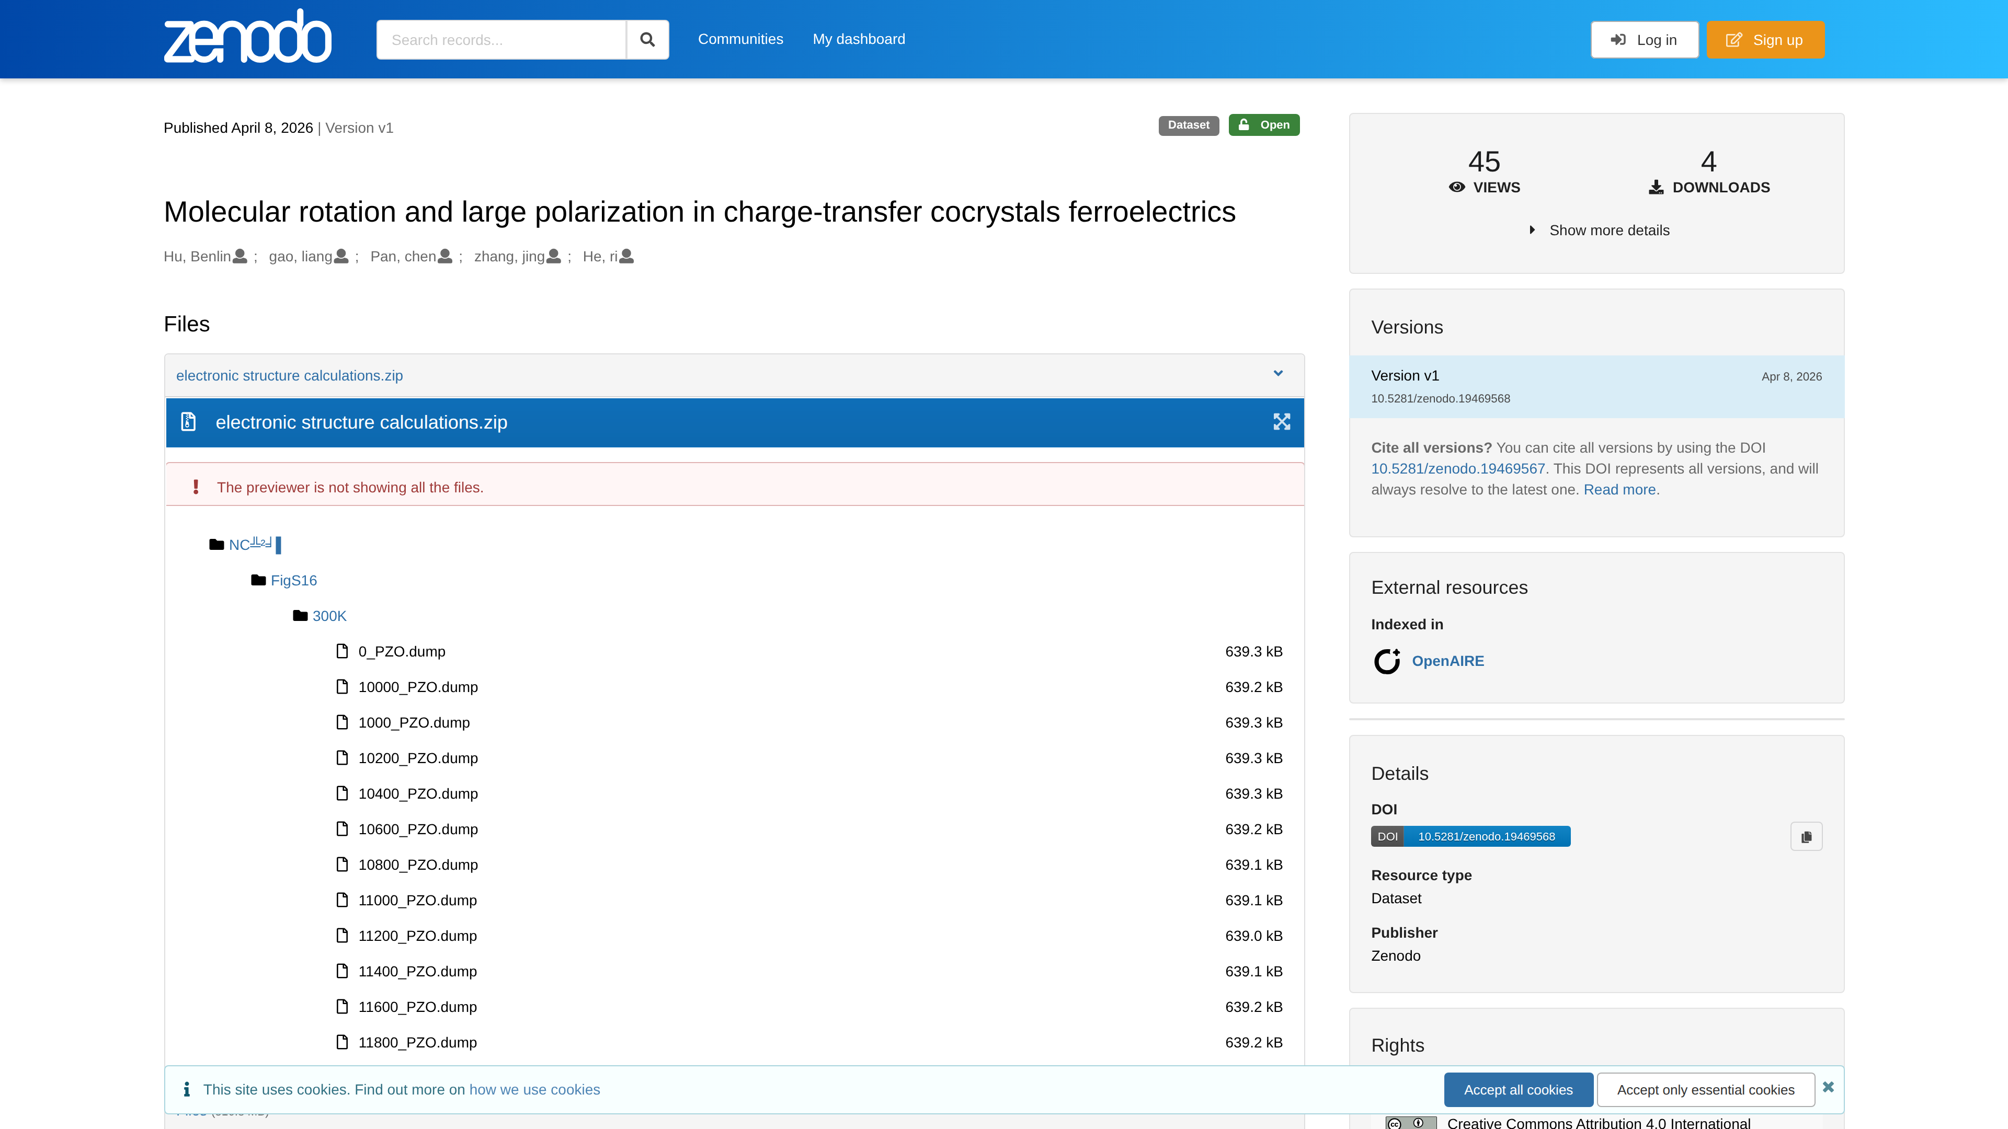The image size is (2008, 1129).
Task: Click the zip file icon in preview header
Action: point(188,421)
